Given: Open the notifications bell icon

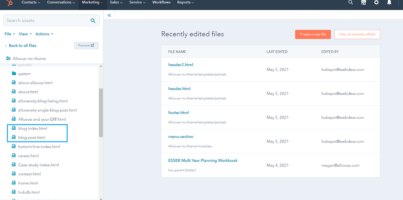Looking at the screenshot, I should (389, 2).
